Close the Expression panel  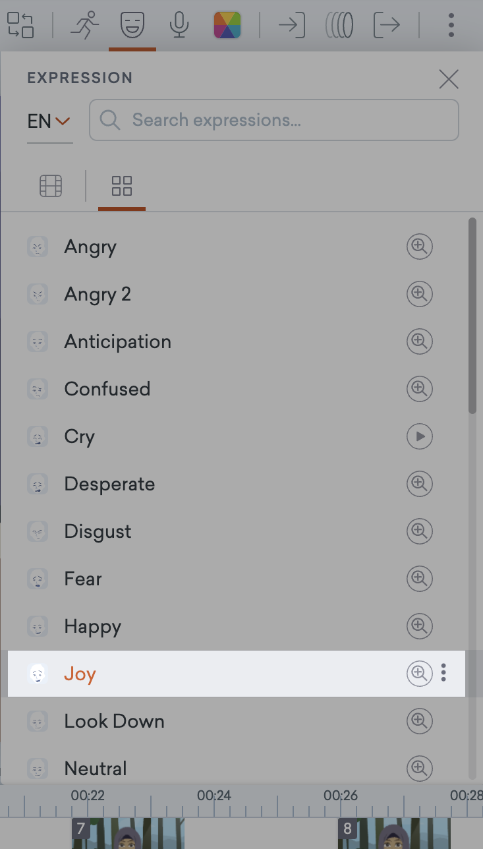click(449, 79)
